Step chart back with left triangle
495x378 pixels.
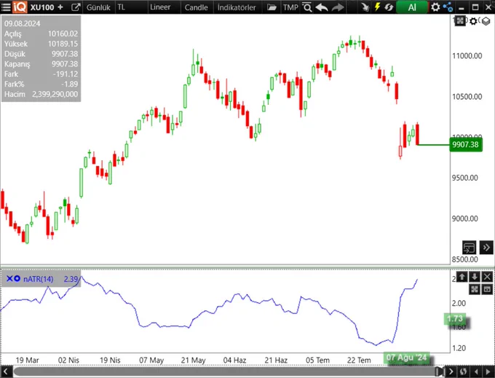[x=476, y=371]
